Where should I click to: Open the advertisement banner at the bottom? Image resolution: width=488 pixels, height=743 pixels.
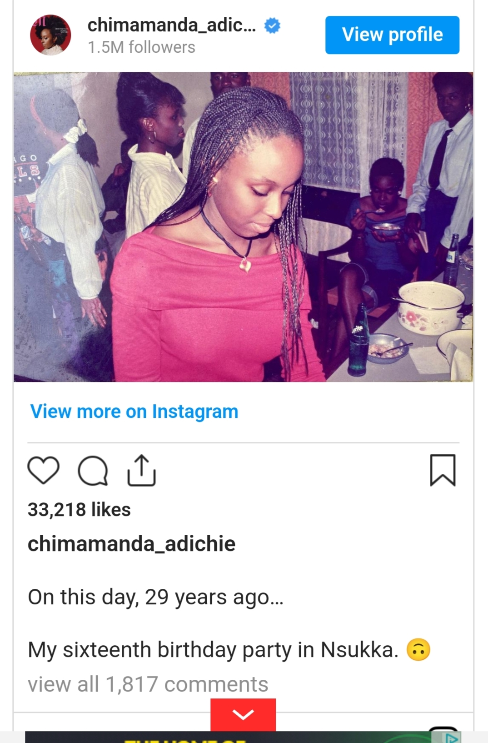(227, 738)
